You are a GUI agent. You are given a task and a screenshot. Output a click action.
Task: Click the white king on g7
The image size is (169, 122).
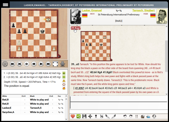coord(48,19)
